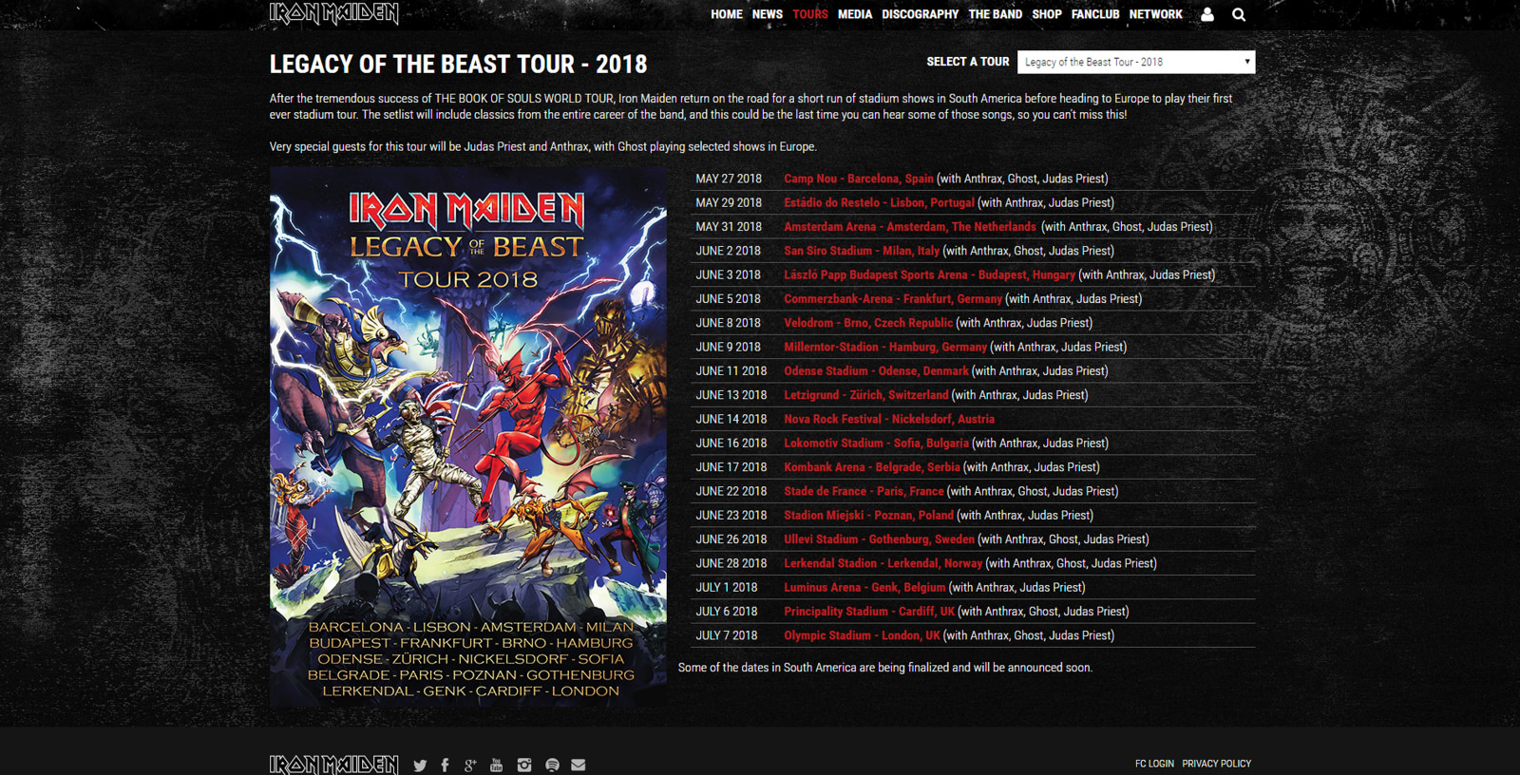Screen dimensions: 1520x775
Task: Open The Band menu item
Action: [995, 14]
